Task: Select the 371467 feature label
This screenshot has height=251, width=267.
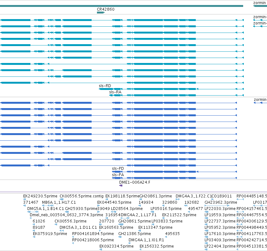Action: 31,202
